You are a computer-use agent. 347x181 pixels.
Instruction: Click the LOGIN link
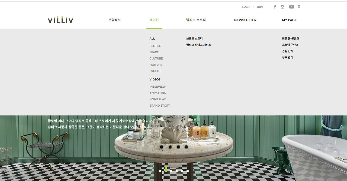coord(246,7)
